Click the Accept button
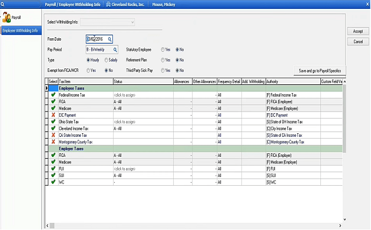371x230 pixels. coord(358,31)
